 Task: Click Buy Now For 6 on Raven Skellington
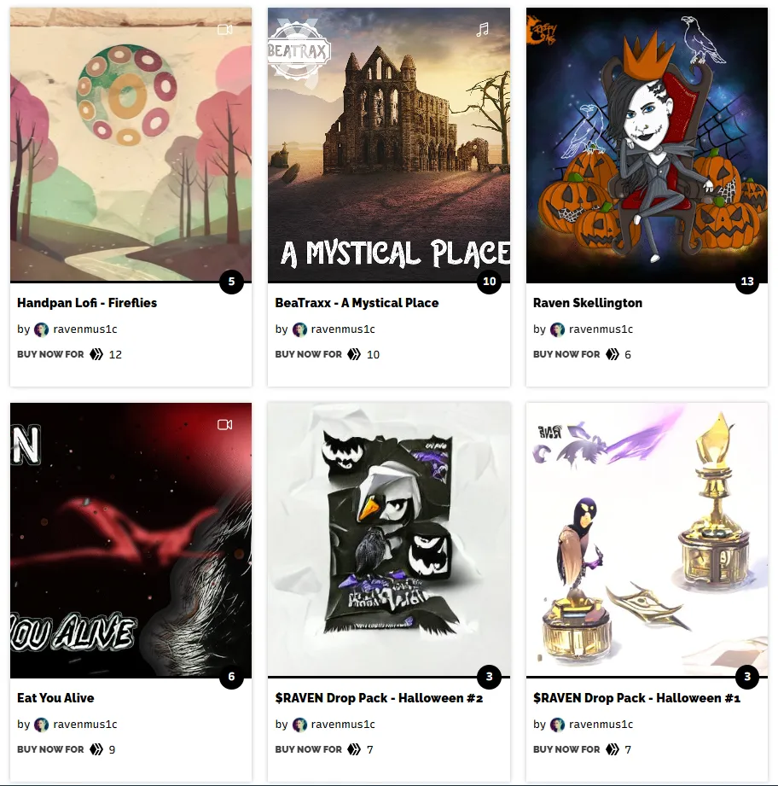(582, 354)
